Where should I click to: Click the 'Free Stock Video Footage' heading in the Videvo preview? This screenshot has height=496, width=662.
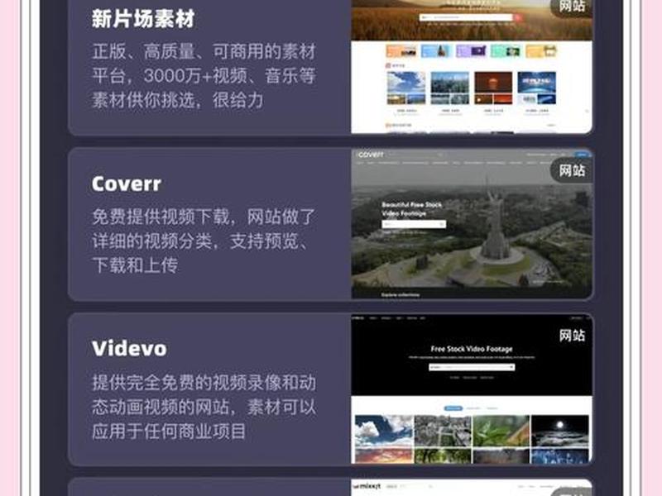coord(472,349)
